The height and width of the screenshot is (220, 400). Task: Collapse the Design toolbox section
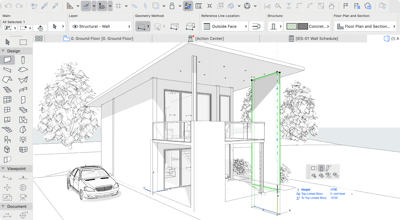(3, 51)
